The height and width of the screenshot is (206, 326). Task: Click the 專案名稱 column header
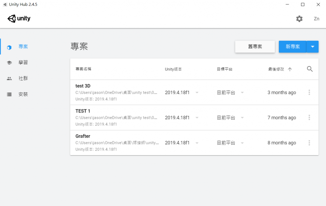pos(83,69)
